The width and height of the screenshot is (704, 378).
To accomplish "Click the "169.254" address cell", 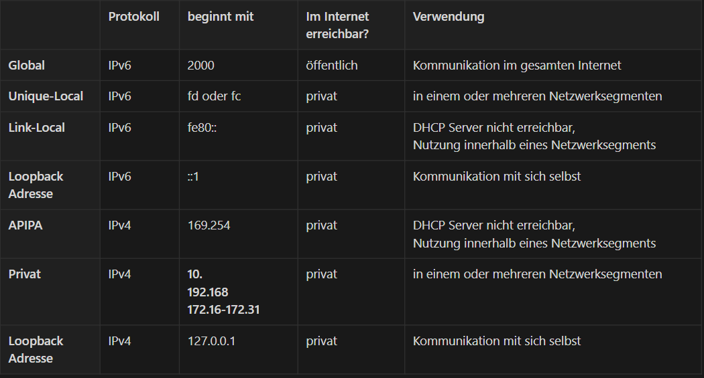I will [x=209, y=225].
